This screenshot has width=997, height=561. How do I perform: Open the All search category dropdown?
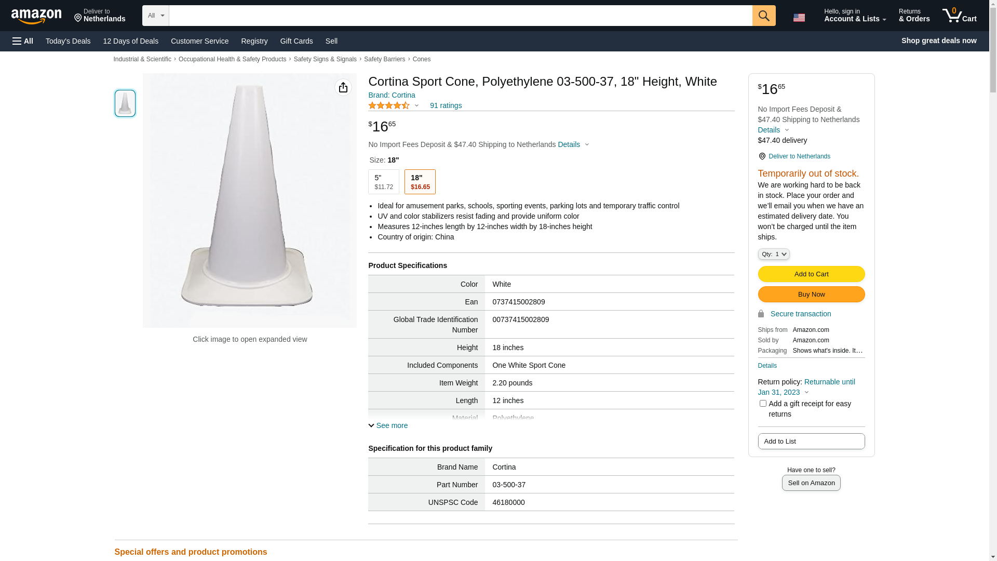coord(155,16)
